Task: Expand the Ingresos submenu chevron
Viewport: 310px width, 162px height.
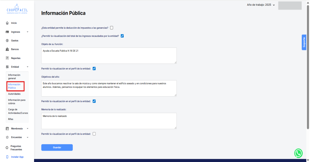Action: point(27,32)
